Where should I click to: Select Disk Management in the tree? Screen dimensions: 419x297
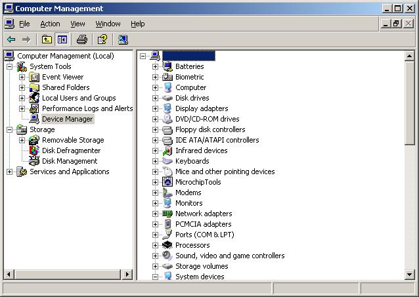[70, 161]
